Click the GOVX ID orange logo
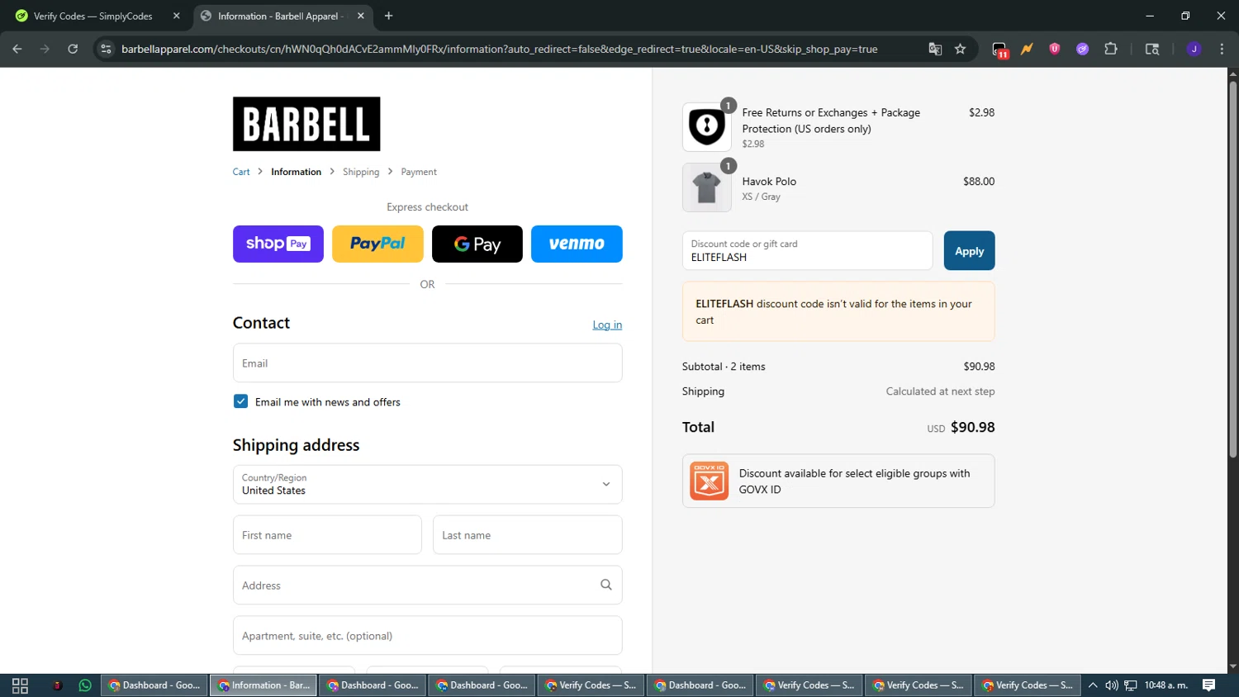Viewport: 1239px width, 697px height. coord(709,481)
